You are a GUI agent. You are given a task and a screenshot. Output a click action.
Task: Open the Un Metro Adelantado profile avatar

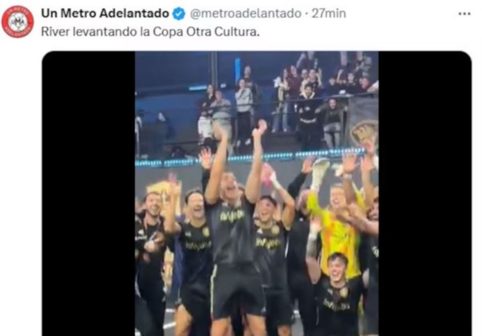tap(18, 21)
